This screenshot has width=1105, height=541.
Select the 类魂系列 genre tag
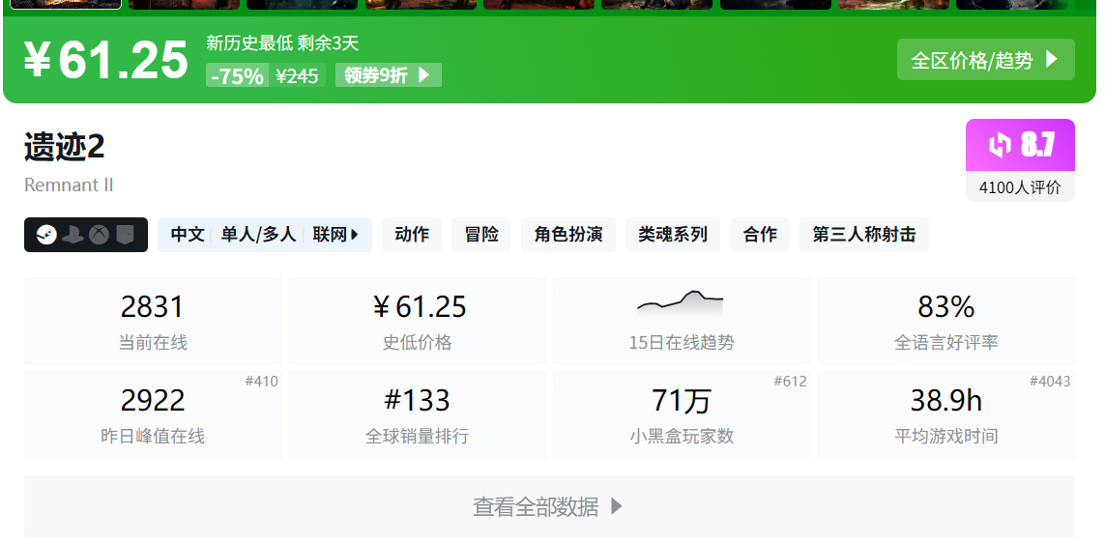(672, 235)
